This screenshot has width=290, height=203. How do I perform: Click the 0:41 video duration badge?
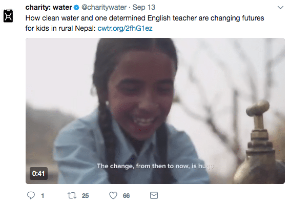click(38, 173)
